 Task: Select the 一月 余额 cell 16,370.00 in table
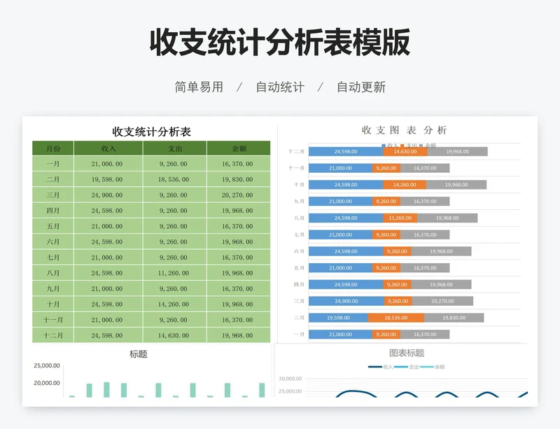[237, 164]
